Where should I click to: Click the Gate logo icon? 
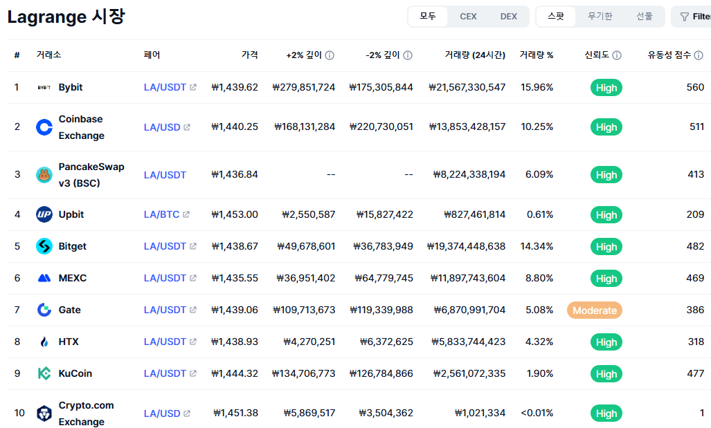coord(44,310)
